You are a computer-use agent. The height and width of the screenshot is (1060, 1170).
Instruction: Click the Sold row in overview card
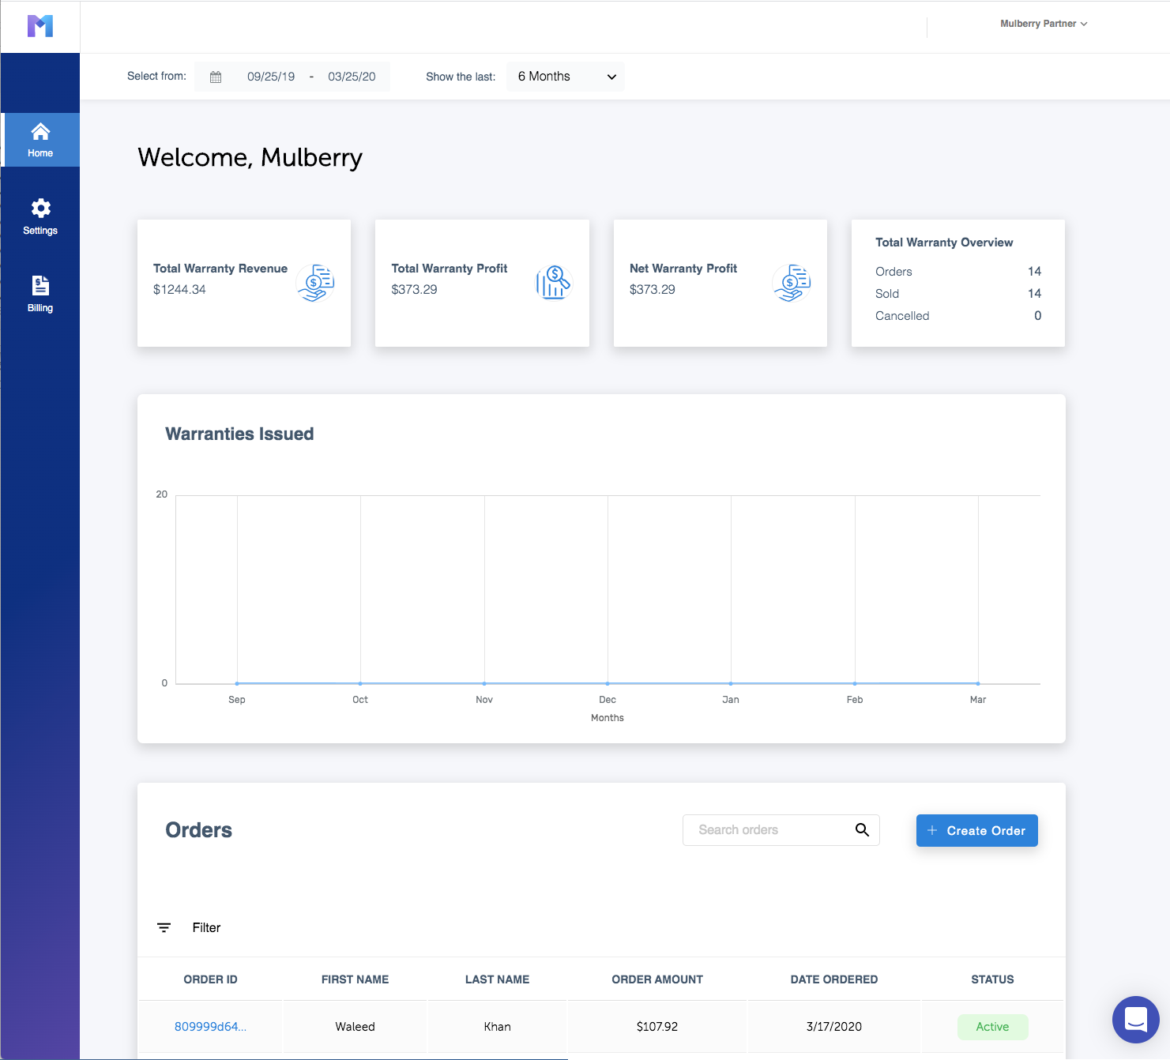958,294
